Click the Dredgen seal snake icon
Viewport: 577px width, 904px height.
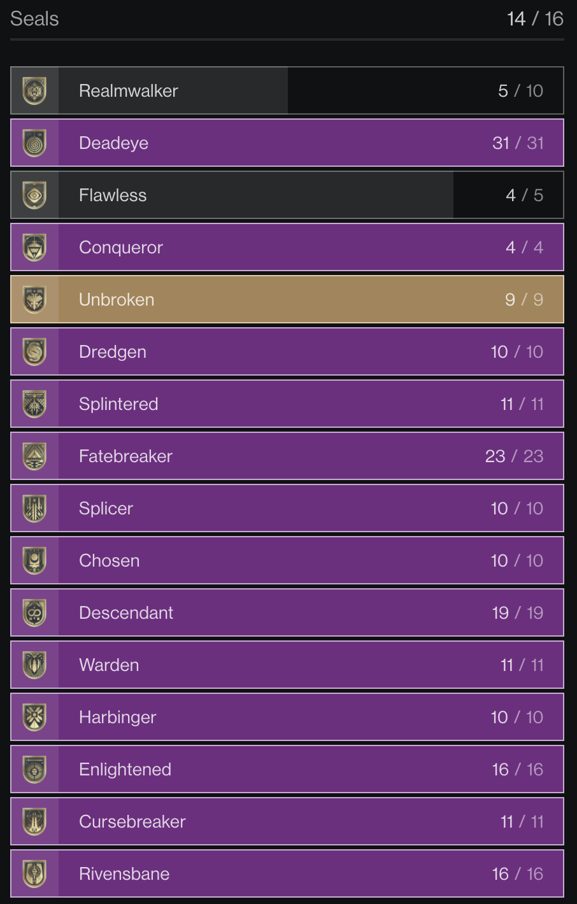34,351
